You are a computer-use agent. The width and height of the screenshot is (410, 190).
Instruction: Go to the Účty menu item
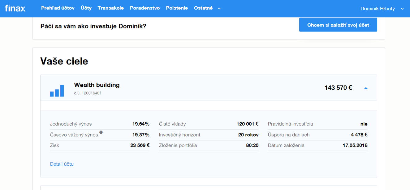(x=86, y=8)
